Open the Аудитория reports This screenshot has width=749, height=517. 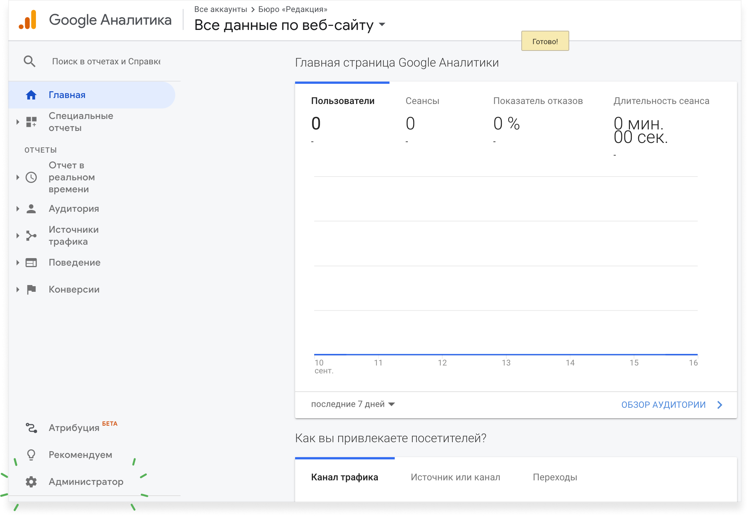tap(74, 209)
